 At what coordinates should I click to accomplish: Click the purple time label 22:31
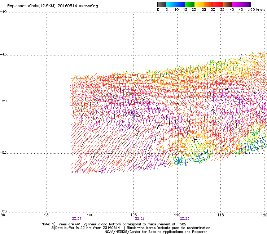[x=76, y=219]
